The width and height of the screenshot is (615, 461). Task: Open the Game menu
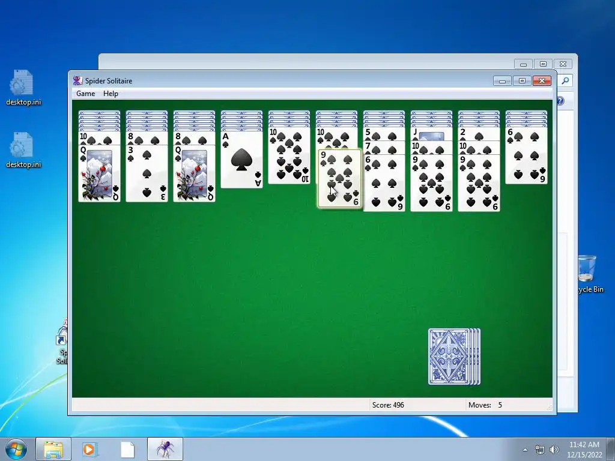[85, 93]
